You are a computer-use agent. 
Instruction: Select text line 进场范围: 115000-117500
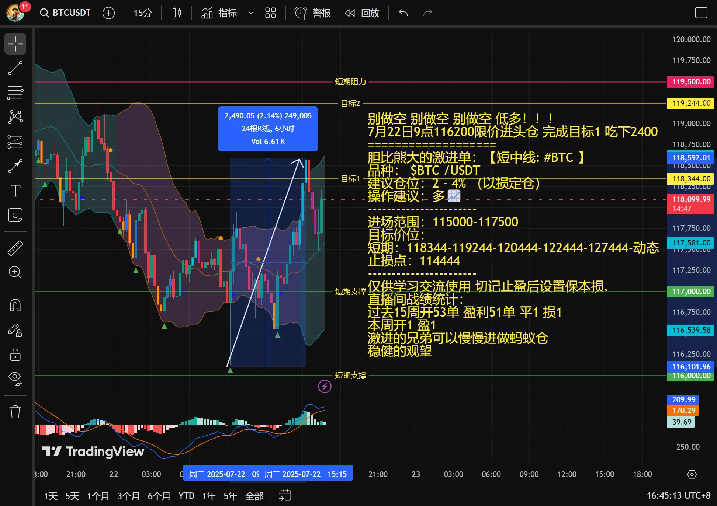point(443,222)
